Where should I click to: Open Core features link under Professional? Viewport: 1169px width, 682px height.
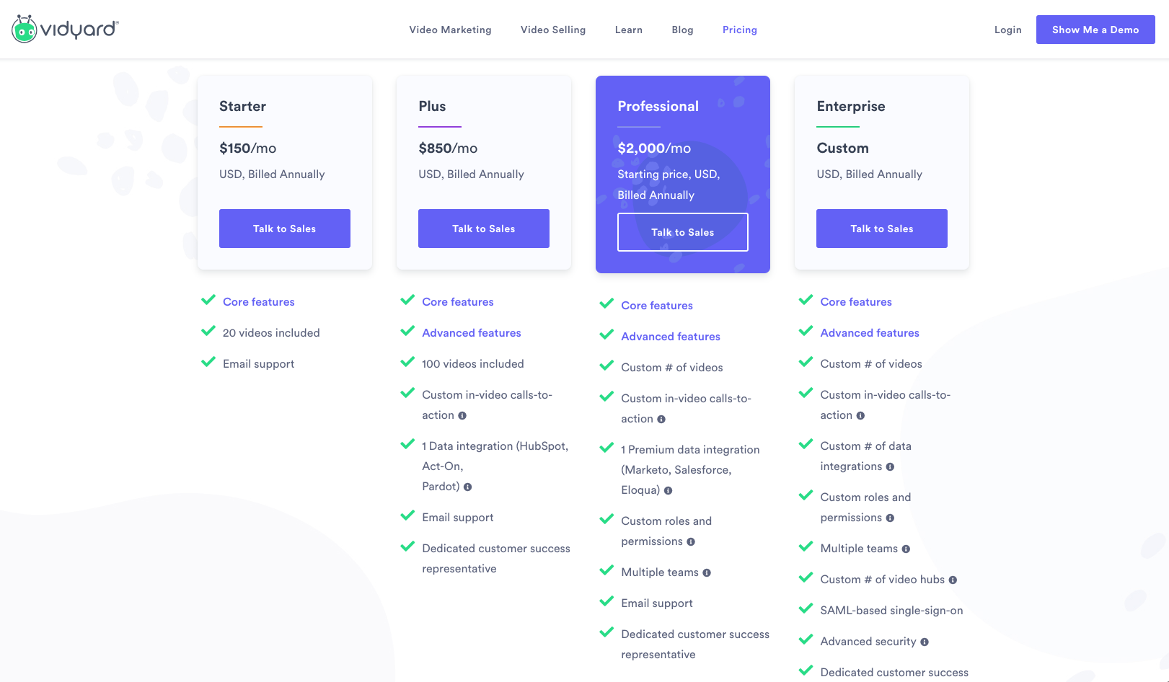pos(657,306)
